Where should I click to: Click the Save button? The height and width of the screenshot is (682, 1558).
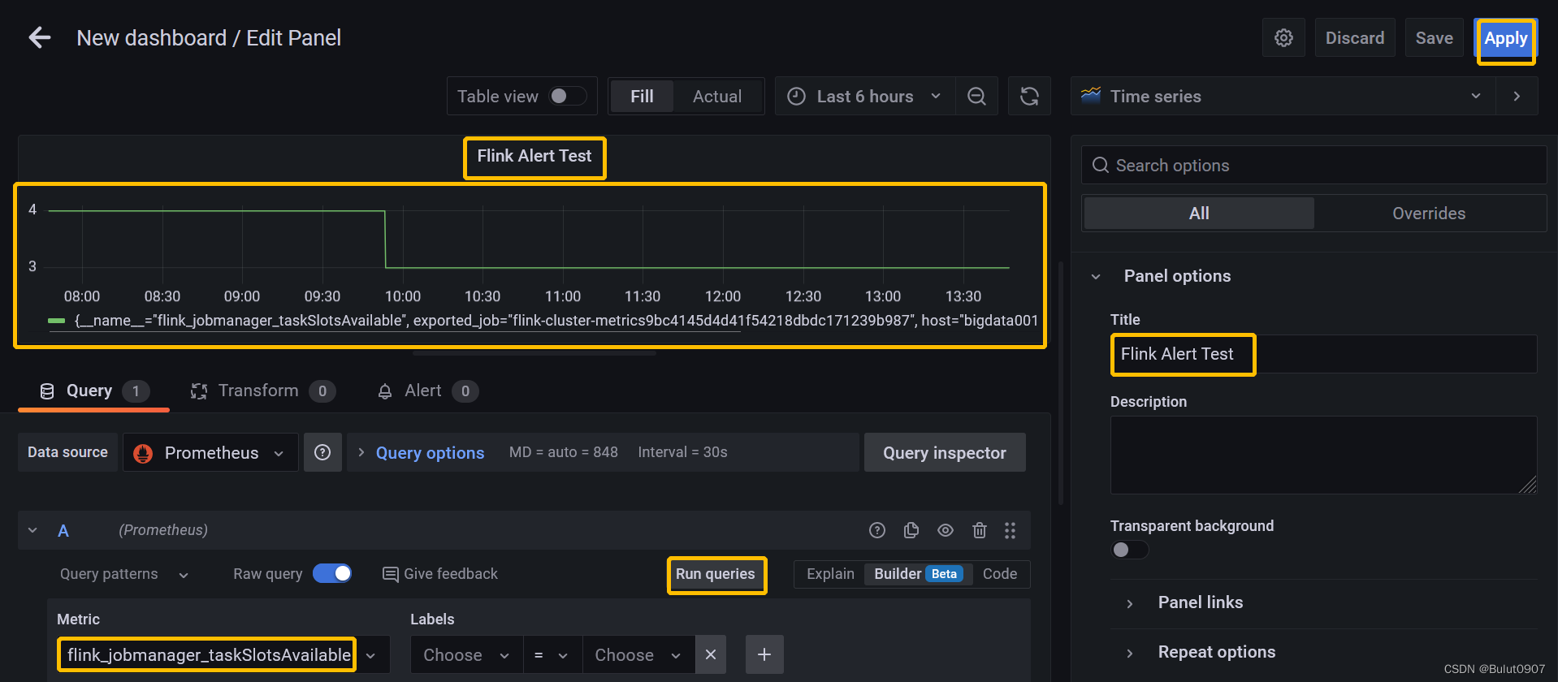click(x=1435, y=38)
